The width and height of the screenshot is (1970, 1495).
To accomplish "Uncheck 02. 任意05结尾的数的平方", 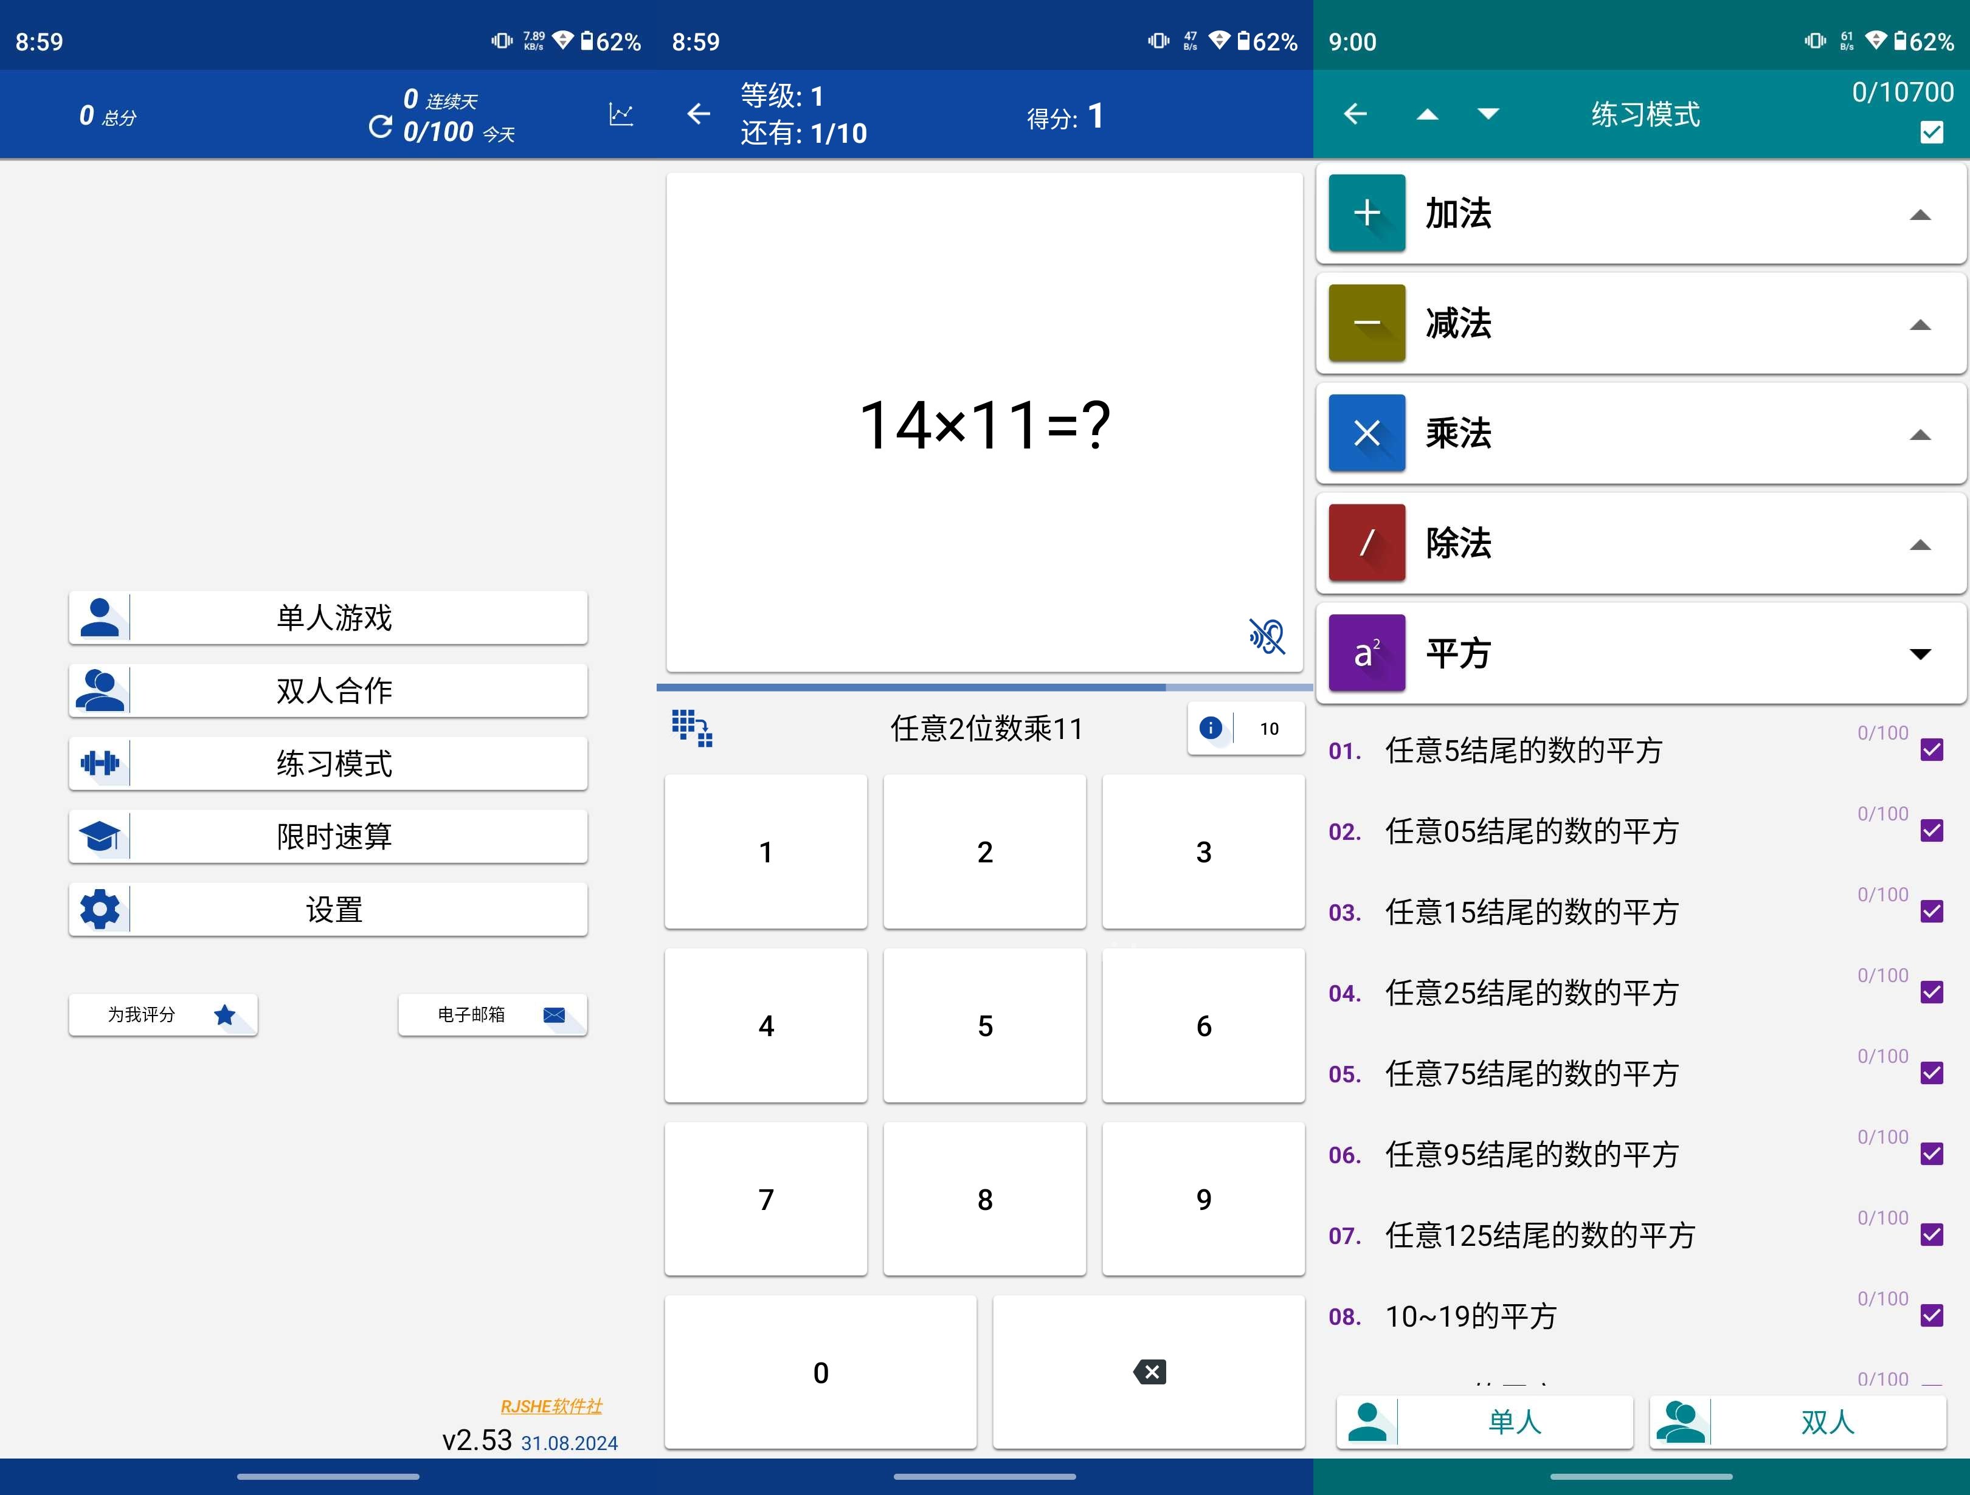I will tap(1932, 831).
